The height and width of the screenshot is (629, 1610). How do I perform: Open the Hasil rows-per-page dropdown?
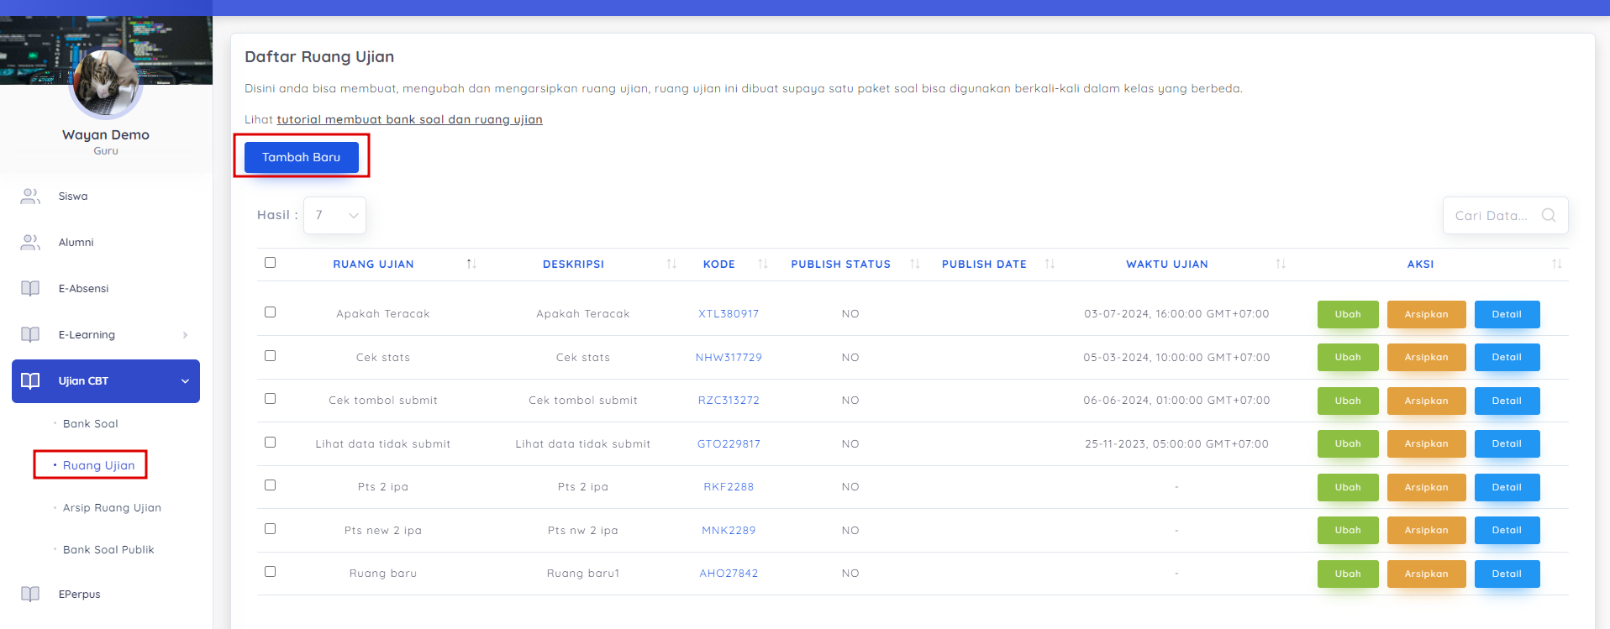(334, 216)
